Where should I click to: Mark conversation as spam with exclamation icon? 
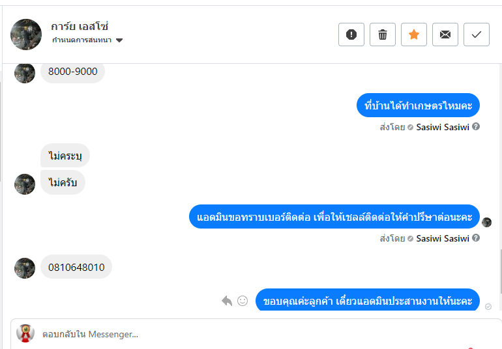pyautogui.click(x=351, y=35)
